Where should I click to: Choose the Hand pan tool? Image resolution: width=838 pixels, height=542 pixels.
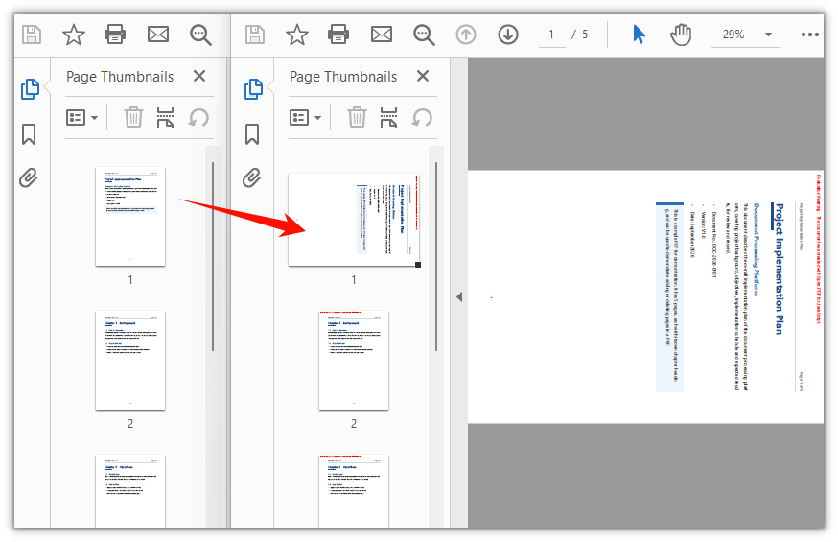point(681,35)
